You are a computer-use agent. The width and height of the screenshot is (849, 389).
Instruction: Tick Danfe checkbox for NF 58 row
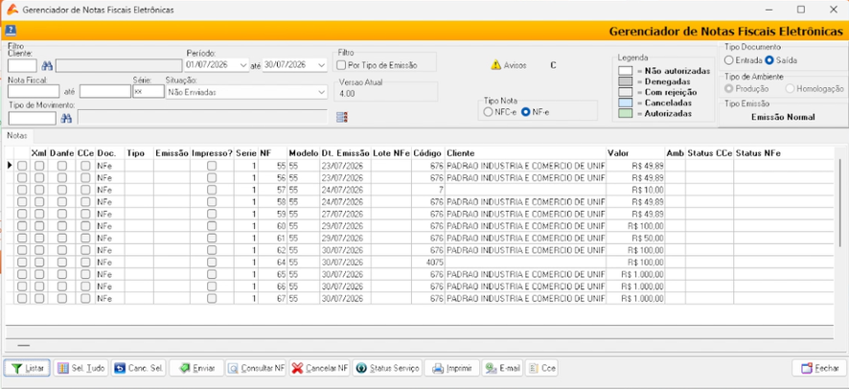point(62,202)
